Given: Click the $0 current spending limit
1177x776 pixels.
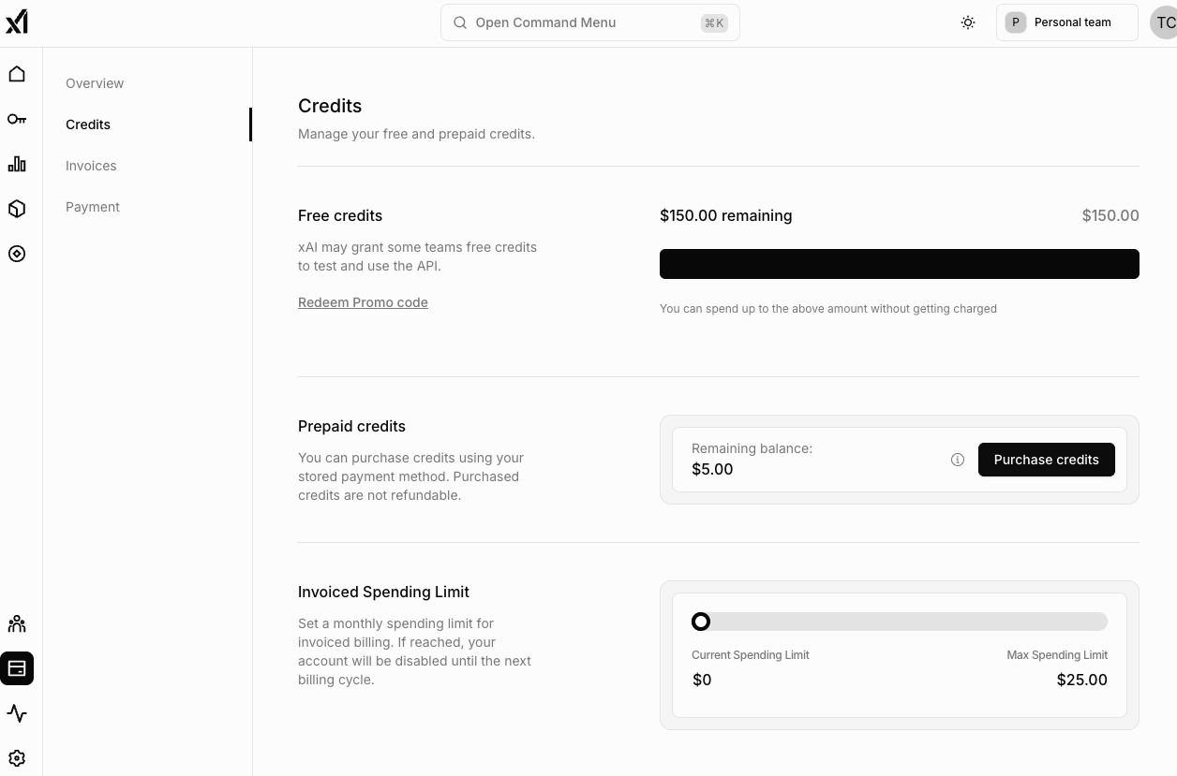Looking at the screenshot, I should tap(702, 680).
